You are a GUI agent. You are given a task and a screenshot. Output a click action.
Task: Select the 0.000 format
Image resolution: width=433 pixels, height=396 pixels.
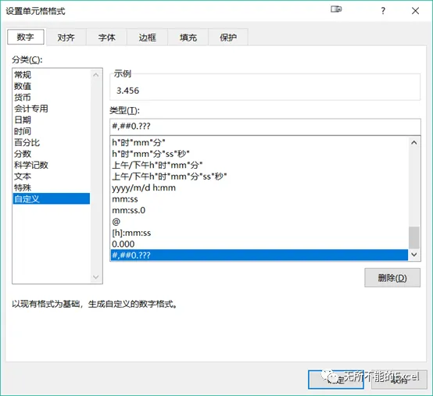[x=259, y=244]
